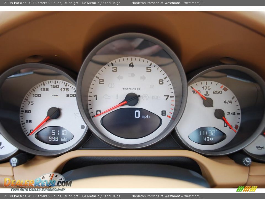Click the oil can icon on far-right gauge

coord(260,148)
